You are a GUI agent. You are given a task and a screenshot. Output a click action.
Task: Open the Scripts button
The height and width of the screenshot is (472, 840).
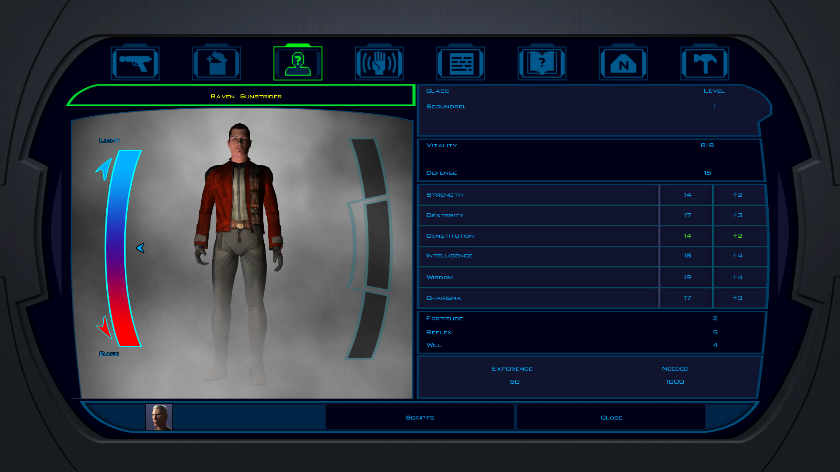(x=420, y=417)
